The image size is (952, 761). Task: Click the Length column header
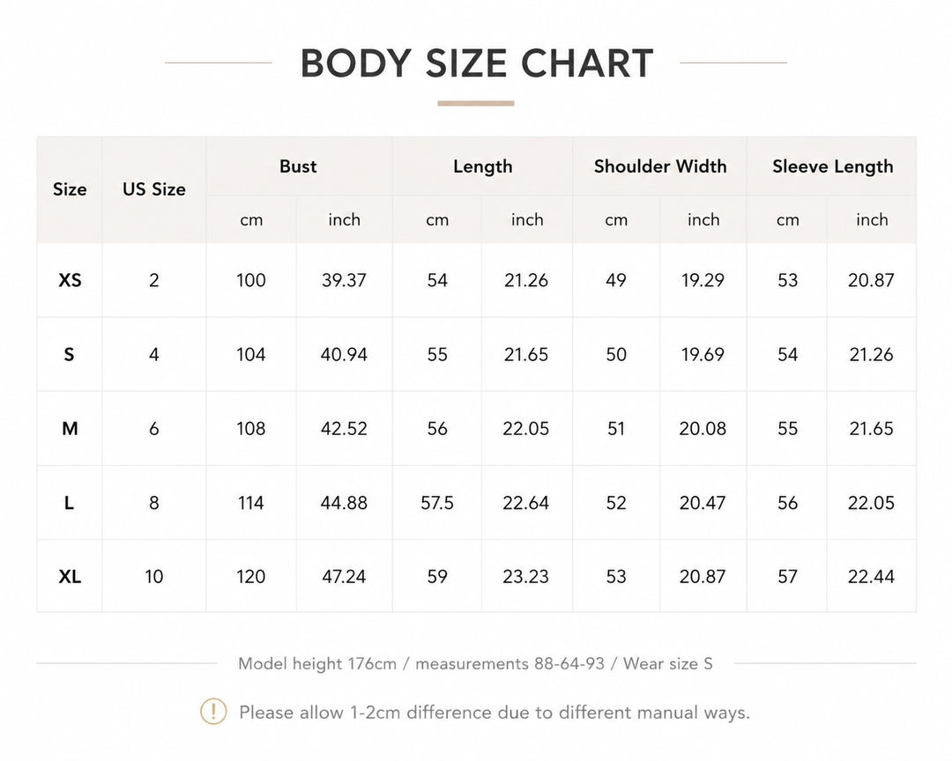[x=483, y=166]
